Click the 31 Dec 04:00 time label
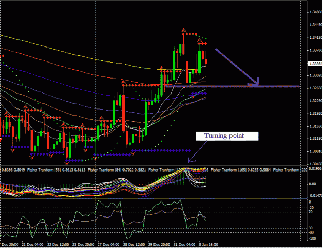 tap(186, 245)
